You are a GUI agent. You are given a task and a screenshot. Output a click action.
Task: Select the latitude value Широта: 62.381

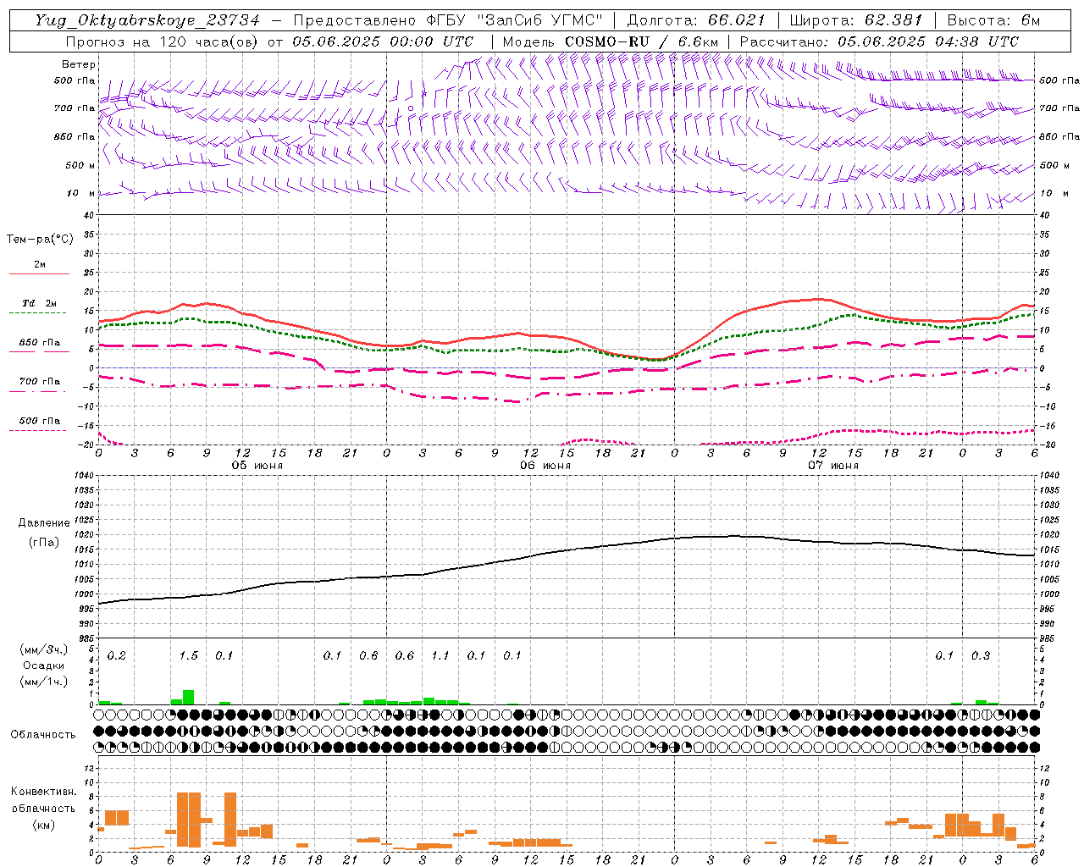855,20
